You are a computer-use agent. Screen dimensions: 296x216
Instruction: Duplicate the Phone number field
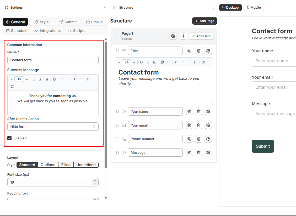tap(189, 139)
